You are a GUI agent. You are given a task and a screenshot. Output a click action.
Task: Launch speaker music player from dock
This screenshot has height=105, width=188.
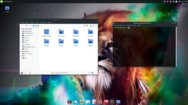click(82, 101)
